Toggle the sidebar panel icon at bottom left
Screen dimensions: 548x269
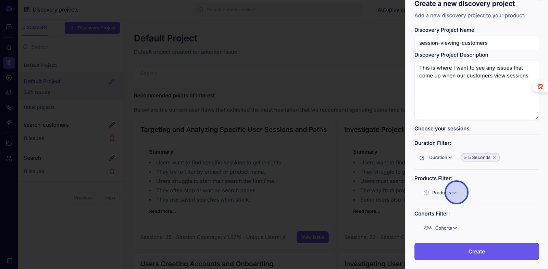(10, 261)
